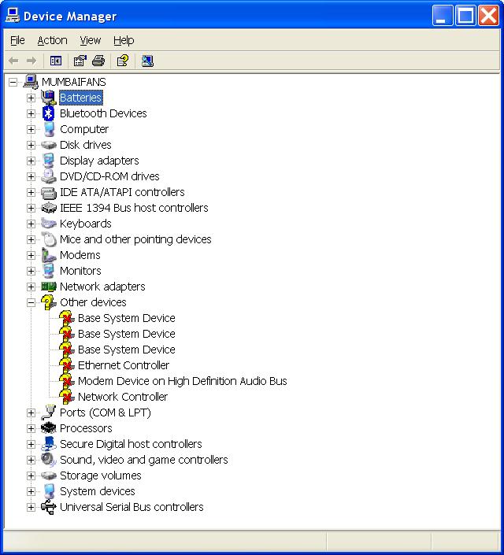Select the Network Controller entry

pyautogui.click(x=123, y=397)
